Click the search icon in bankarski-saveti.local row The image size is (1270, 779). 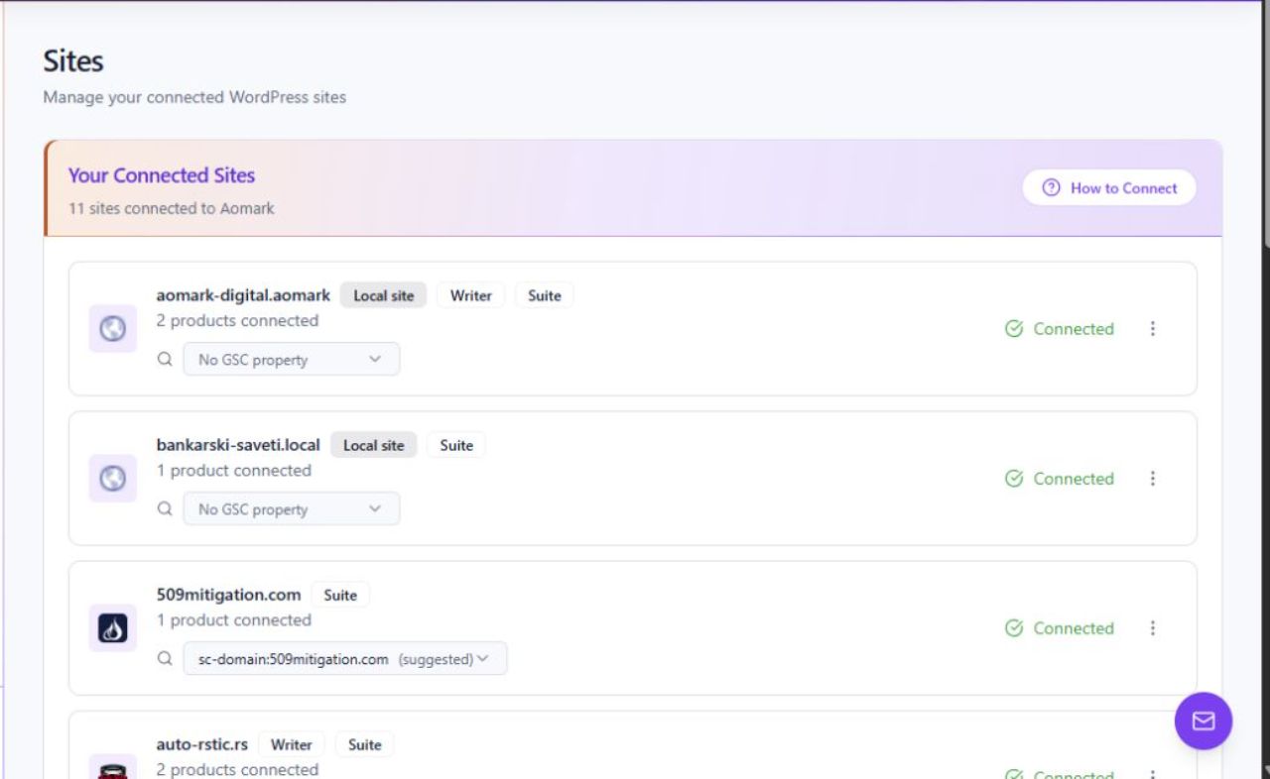point(165,508)
